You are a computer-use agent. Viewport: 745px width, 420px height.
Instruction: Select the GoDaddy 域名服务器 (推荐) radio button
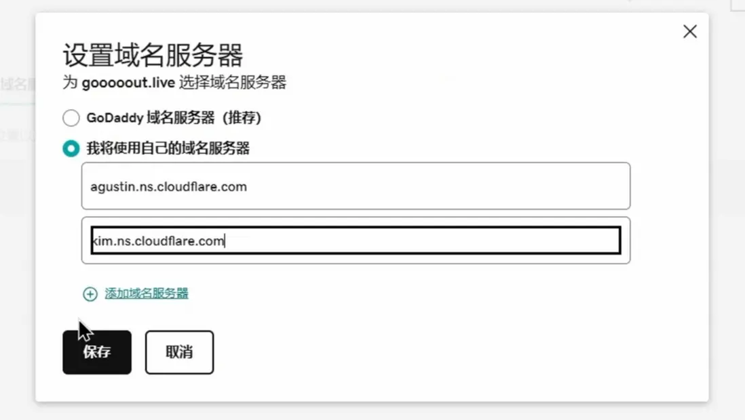point(71,118)
